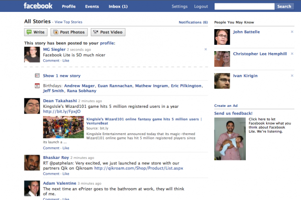Like Dean Takahashi's post

coord(65,148)
